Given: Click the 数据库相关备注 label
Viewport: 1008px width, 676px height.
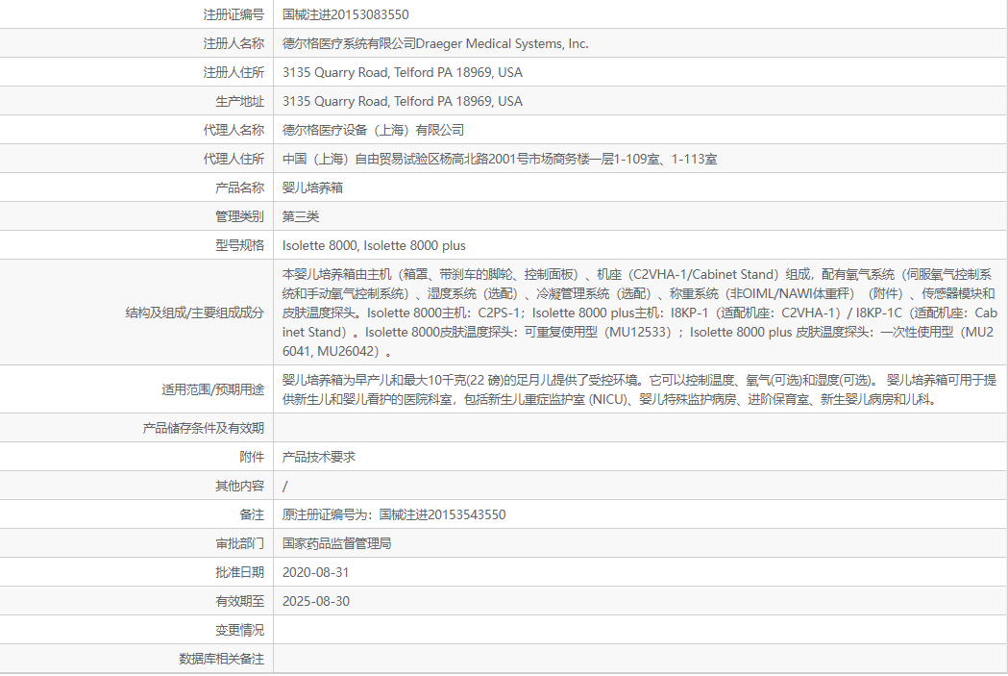Looking at the screenshot, I should (221, 660).
